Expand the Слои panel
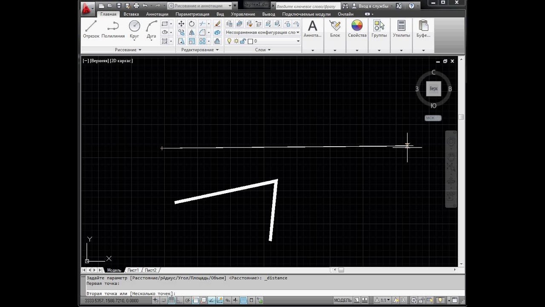This screenshot has width=545, height=307. pos(263,50)
